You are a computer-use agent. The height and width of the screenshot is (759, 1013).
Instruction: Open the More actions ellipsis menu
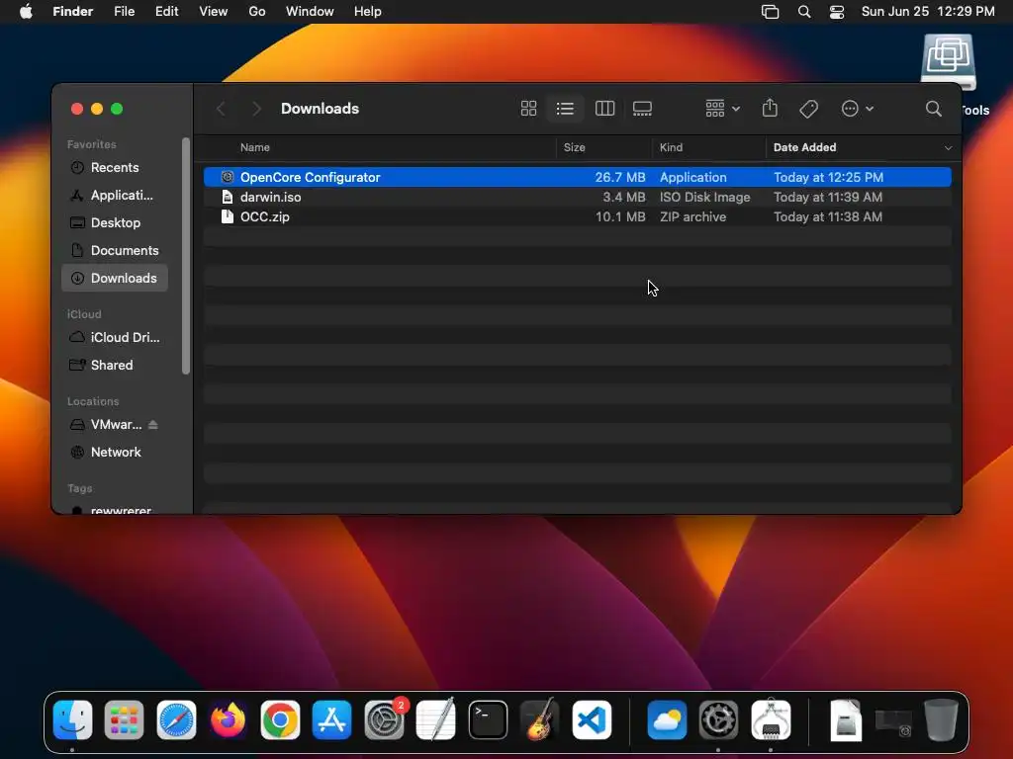point(858,109)
